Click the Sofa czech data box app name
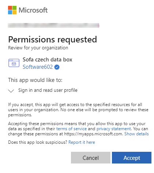 click(x=48, y=60)
